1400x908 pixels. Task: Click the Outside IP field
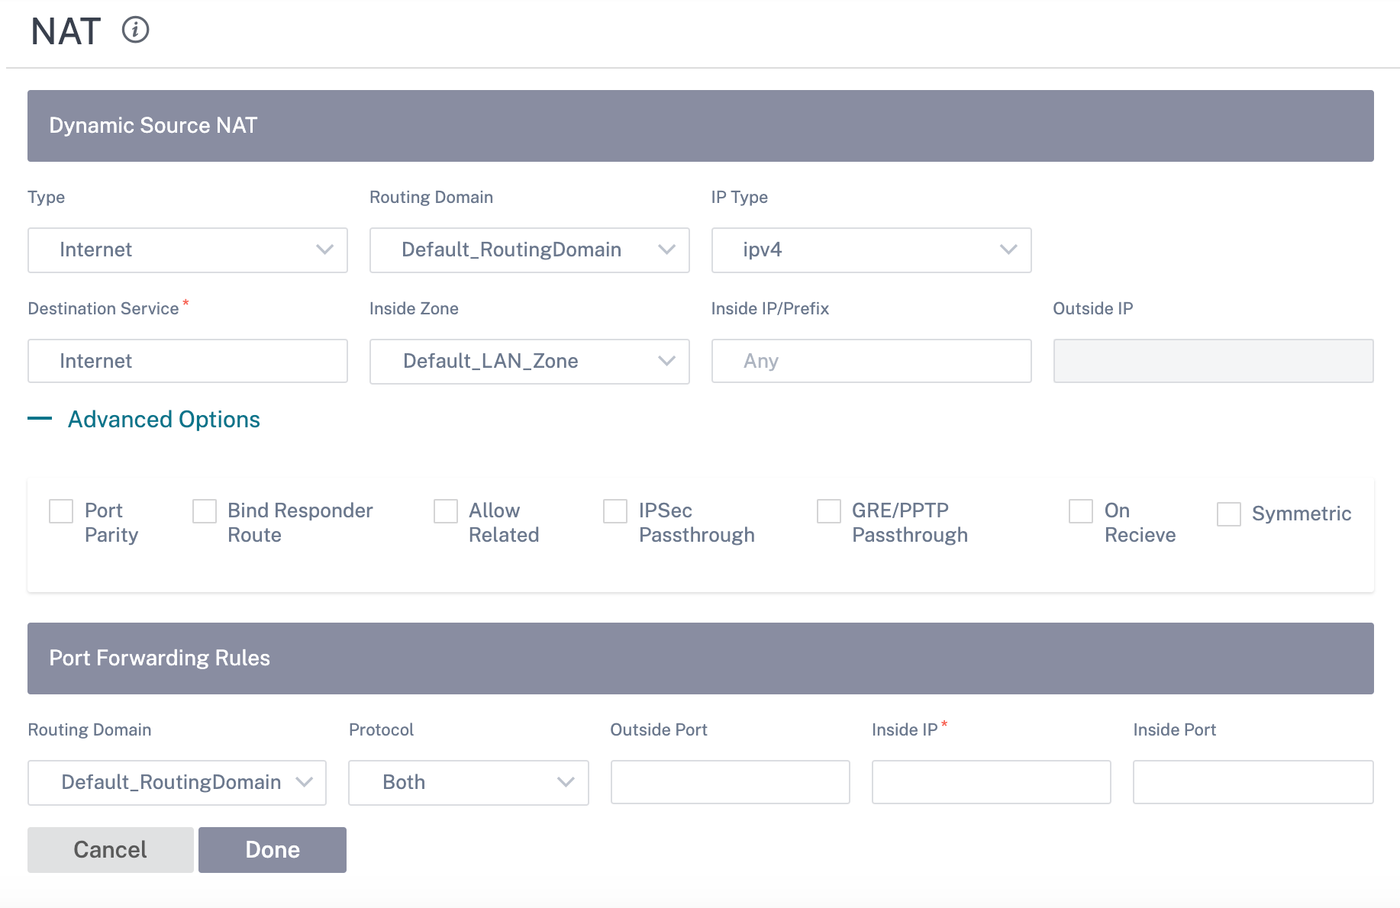click(1214, 361)
